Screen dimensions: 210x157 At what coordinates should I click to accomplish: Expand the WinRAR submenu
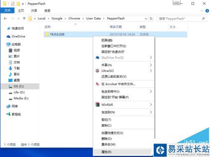point(124,105)
